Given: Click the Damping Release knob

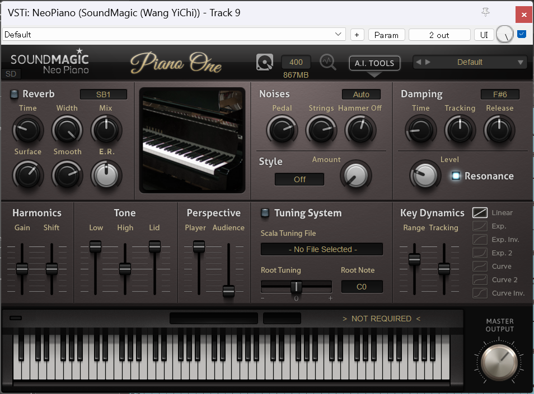Looking at the screenshot, I should (x=499, y=130).
